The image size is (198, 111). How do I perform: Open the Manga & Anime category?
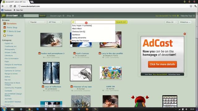pos(11,74)
